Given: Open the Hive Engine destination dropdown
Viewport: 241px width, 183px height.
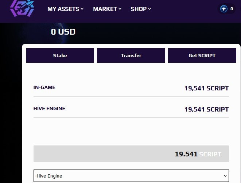Looking at the screenshot, I should [x=131, y=176].
